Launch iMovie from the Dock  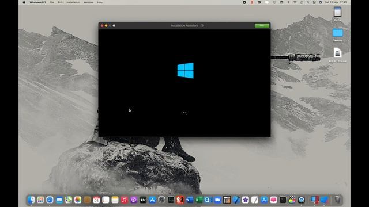pyautogui.click(x=246, y=200)
